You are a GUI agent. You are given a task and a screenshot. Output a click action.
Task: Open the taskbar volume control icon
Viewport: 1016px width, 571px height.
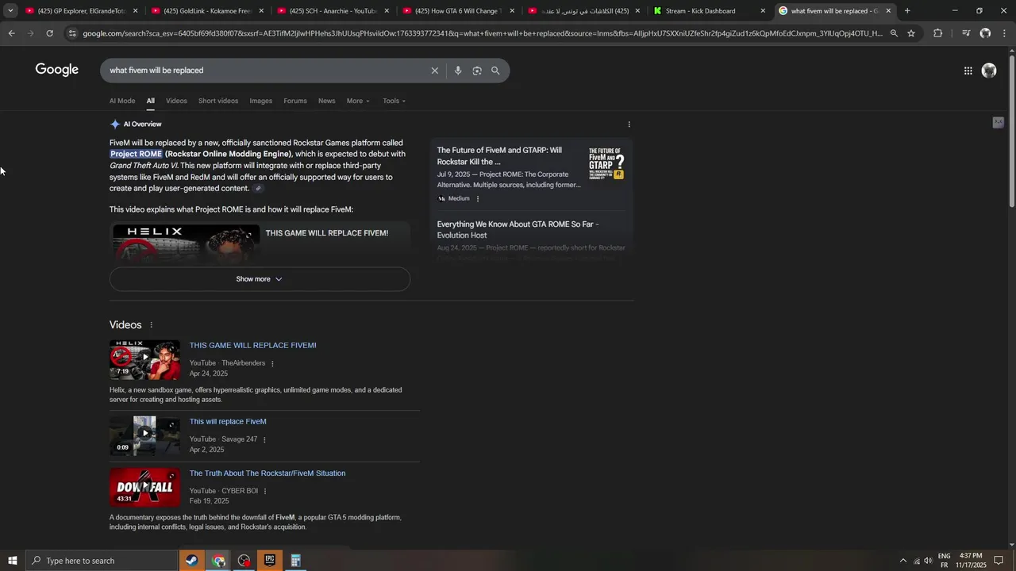(928, 561)
